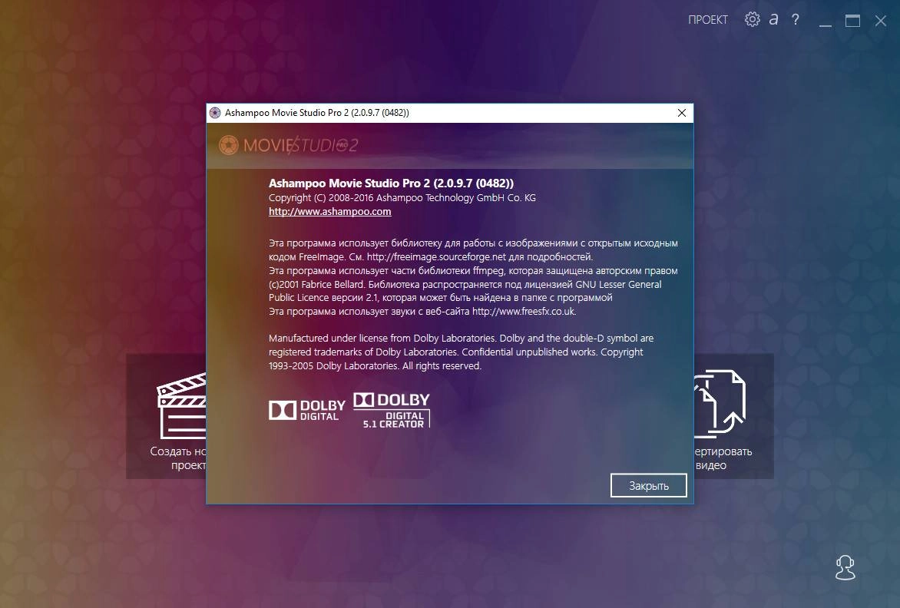Close the About dialog with X
The width and height of the screenshot is (900, 608).
(681, 113)
